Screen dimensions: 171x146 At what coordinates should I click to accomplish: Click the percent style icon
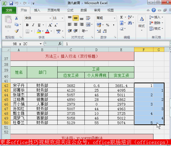[107, 25]
